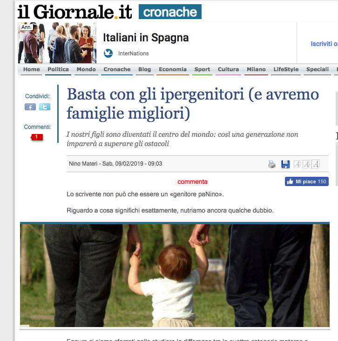The height and width of the screenshot is (341, 338).
Task: Click the InterNations bird logo
Action: (108, 53)
